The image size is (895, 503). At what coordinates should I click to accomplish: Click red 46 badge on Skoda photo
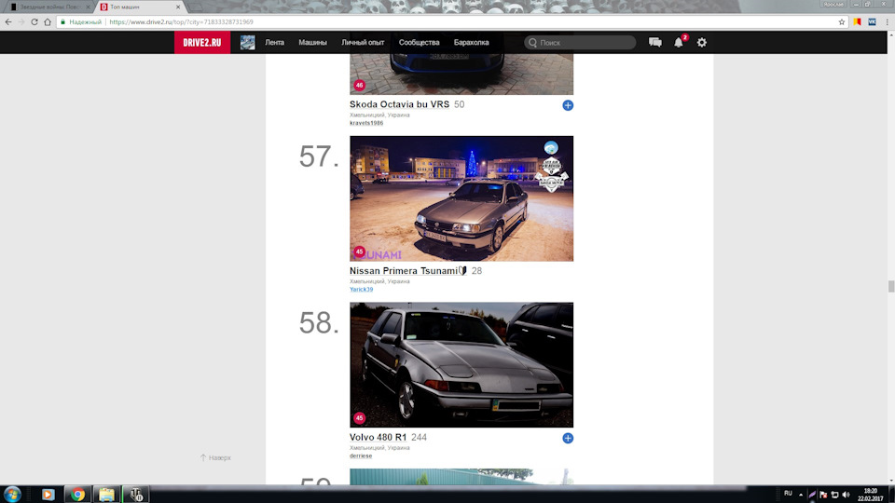point(359,85)
